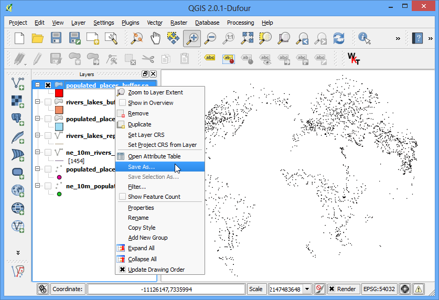Toggle the Render checkbox in status bar
The image size is (439, 300).
(331, 289)
